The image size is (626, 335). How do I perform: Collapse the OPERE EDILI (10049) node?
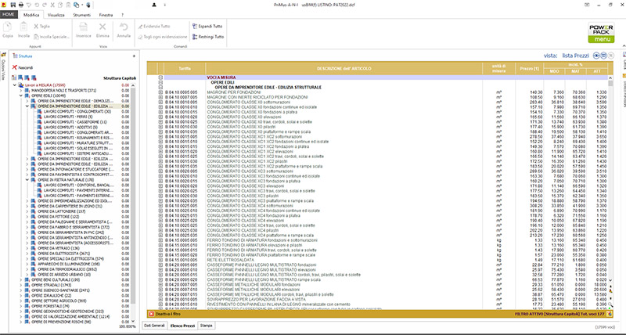click(21, 95)
